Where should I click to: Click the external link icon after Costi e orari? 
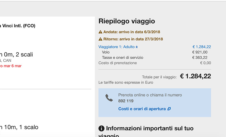pyautogui.click(x=169, y=109)
